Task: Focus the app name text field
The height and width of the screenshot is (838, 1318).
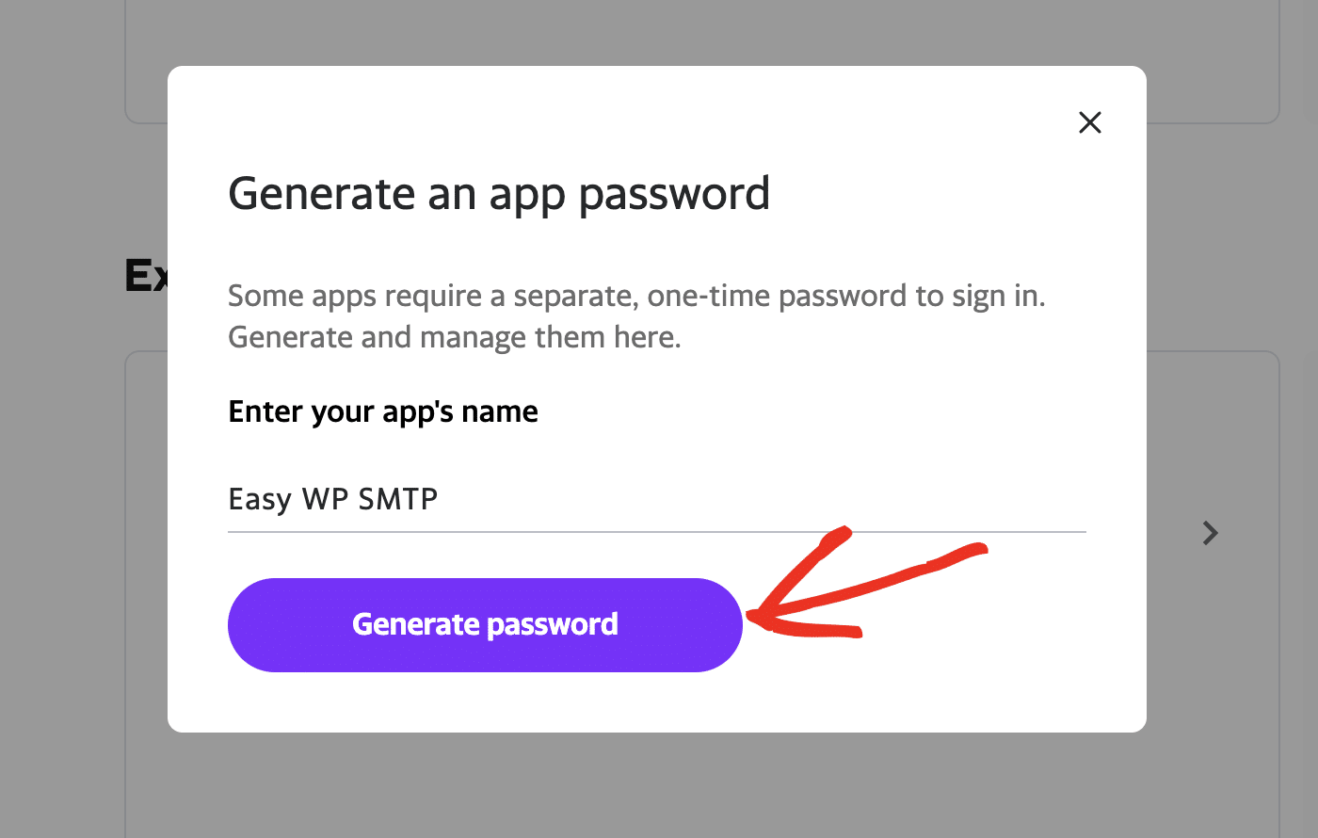Action: click(656, 499)
